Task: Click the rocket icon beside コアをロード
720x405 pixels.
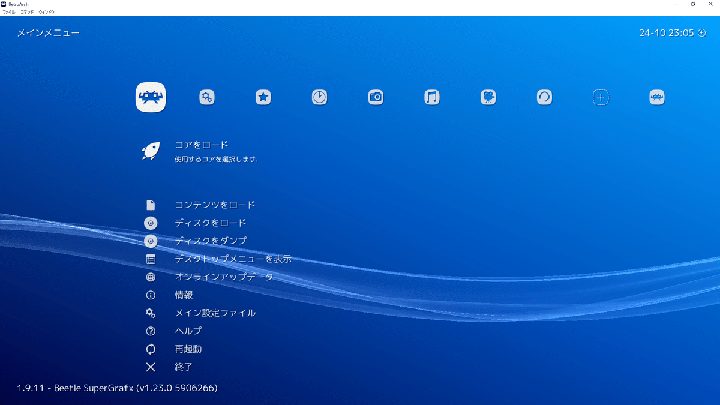Action: point(151,151)
